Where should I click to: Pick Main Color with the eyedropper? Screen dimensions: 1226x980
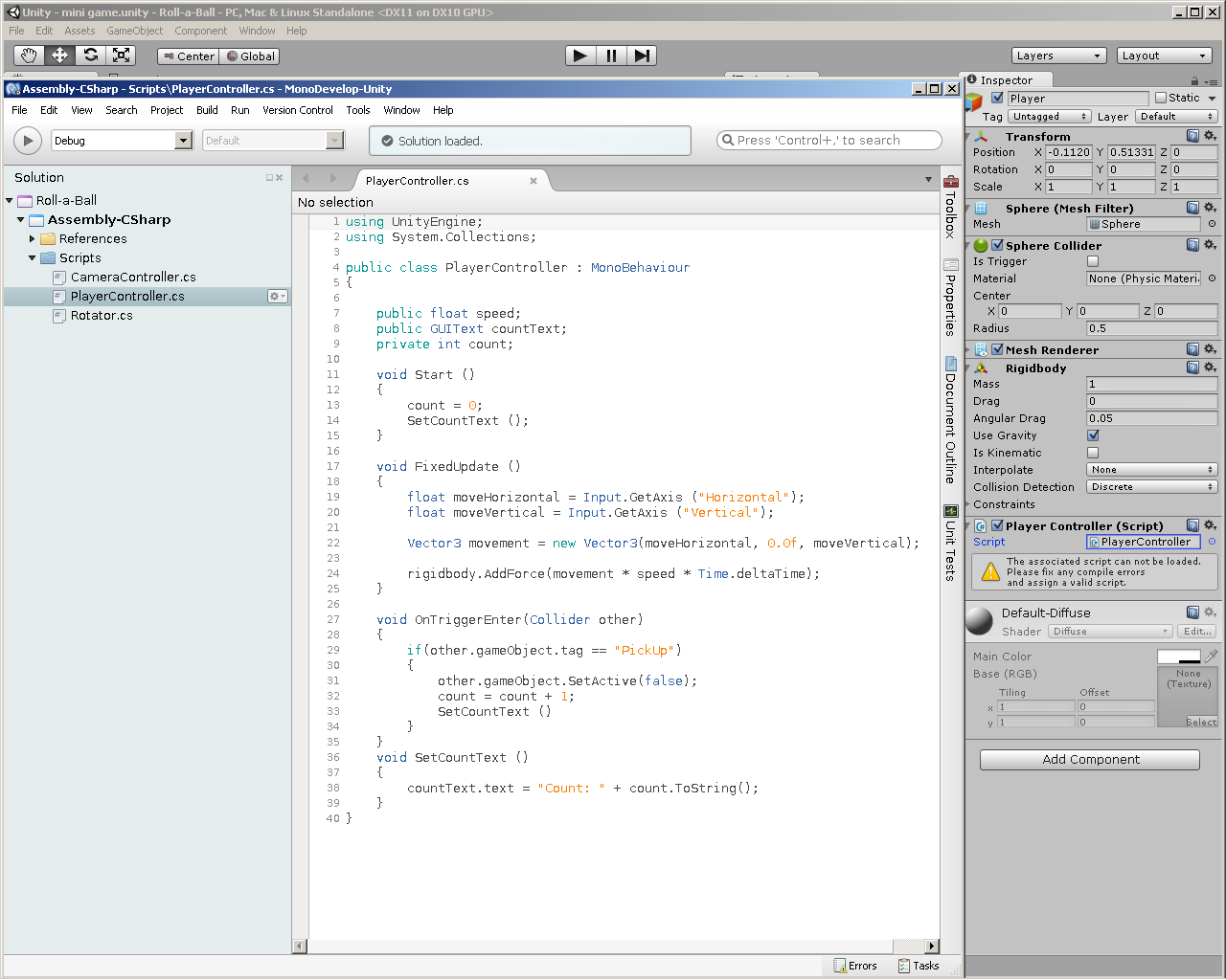pyautogui.click(x=1212, y=657)
